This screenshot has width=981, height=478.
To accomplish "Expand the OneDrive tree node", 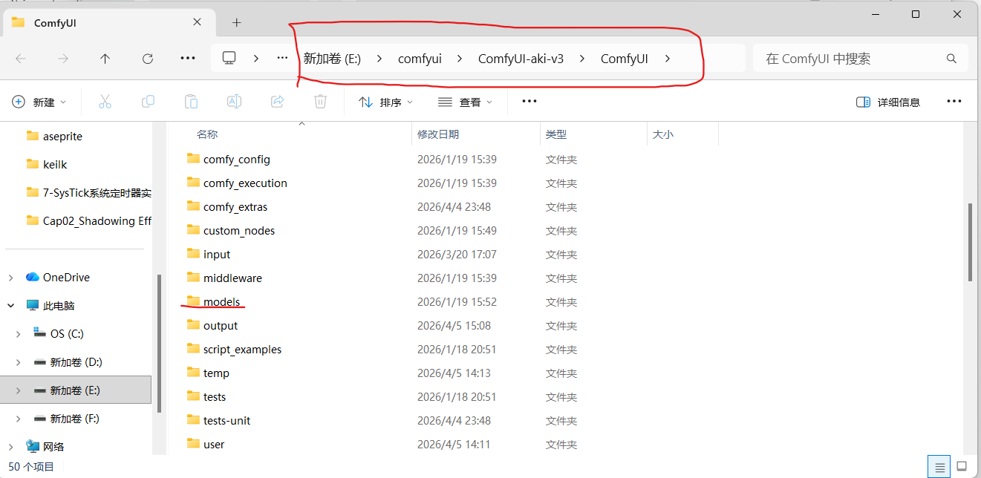I will pos(10,277).
